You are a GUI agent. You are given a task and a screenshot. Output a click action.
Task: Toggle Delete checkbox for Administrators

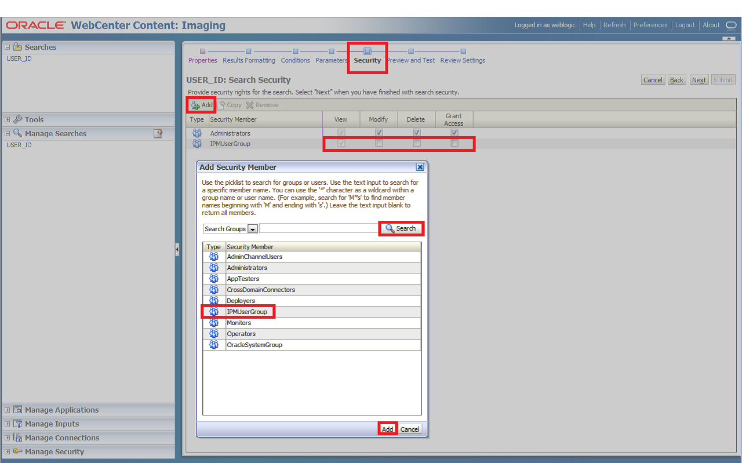417,133
